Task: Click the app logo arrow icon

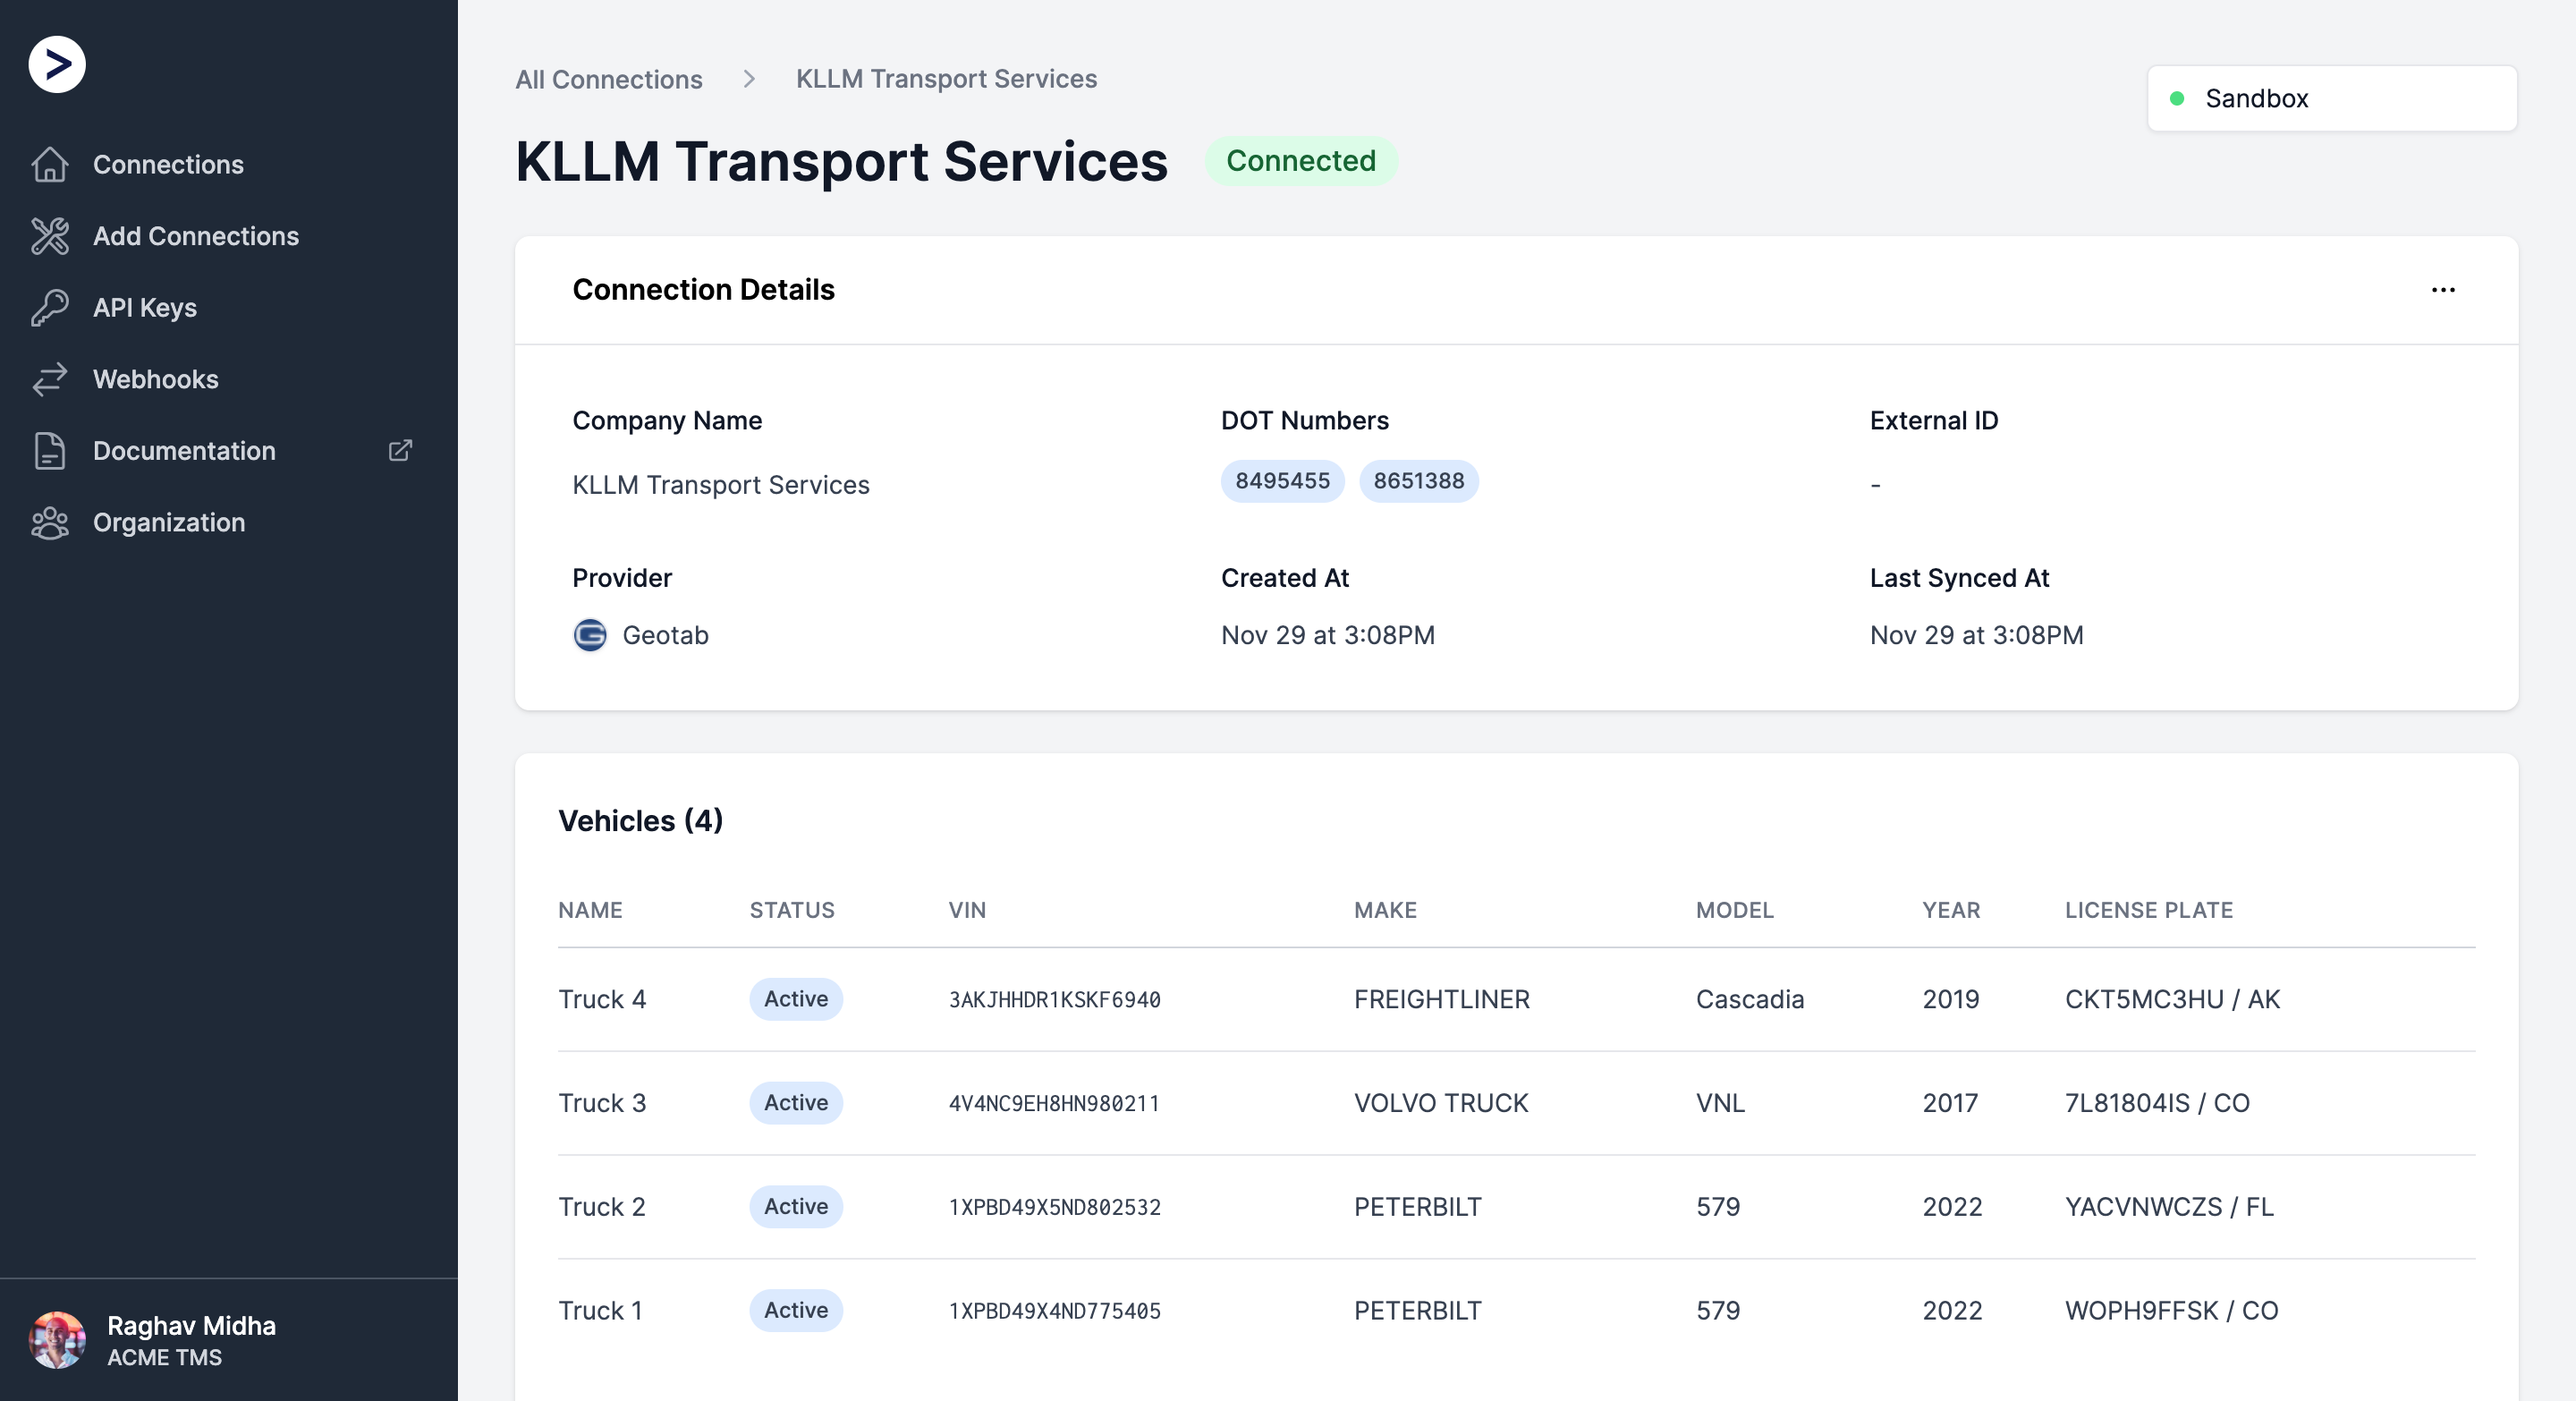Action: (x=57, y=65)
